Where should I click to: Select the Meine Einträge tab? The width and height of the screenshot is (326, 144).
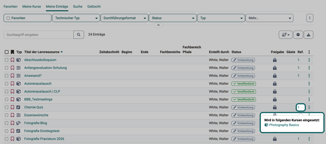coord(57,7)
